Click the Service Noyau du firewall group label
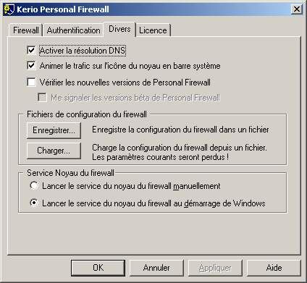 [x=70, y=173]
